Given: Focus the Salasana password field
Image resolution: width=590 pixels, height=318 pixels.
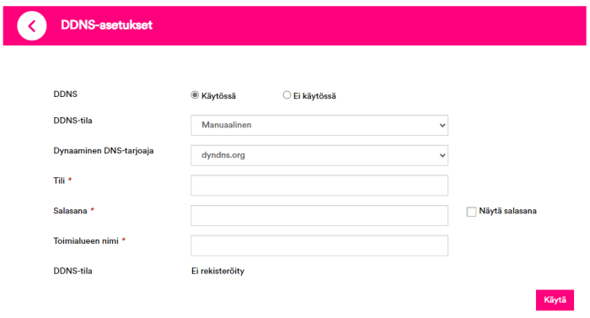Looking at the screenshot, I should pyautogui.click(x=319, y=216).
